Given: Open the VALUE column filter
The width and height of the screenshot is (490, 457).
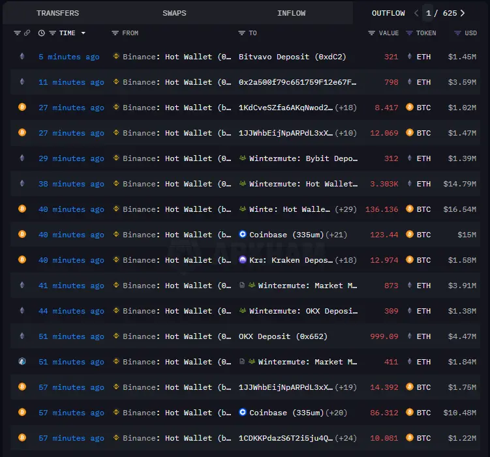Looking at the screenshot, I should pos(372,33).
